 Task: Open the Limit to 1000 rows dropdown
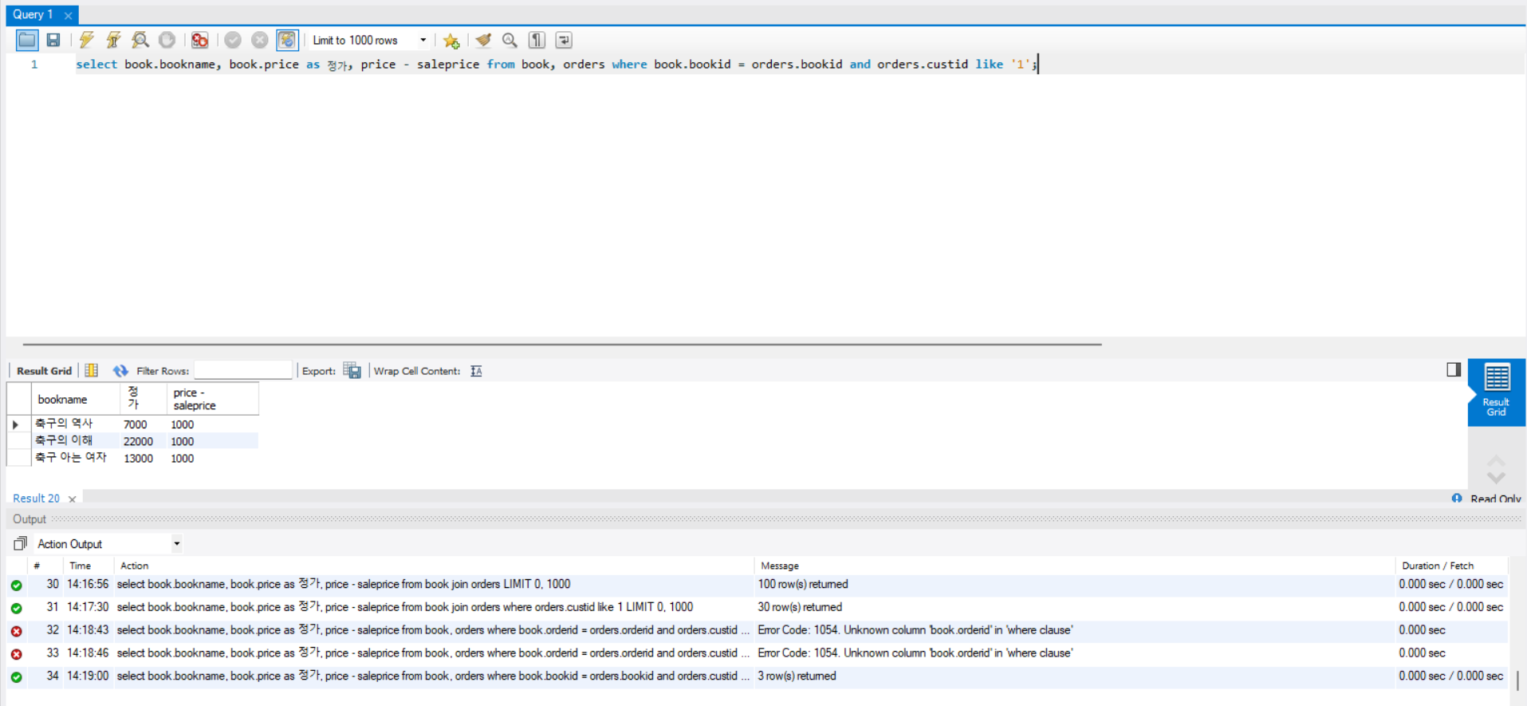[369, 40]
